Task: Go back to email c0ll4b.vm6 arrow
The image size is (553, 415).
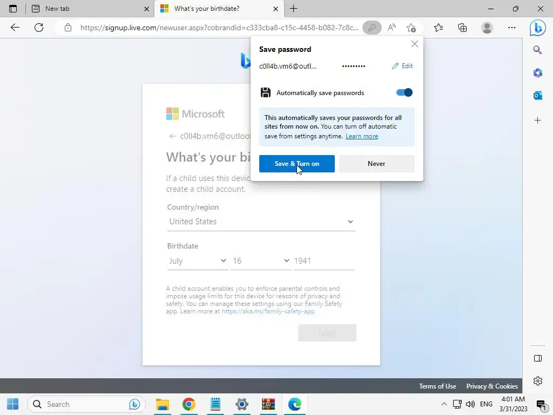Action: coord(172,136)
